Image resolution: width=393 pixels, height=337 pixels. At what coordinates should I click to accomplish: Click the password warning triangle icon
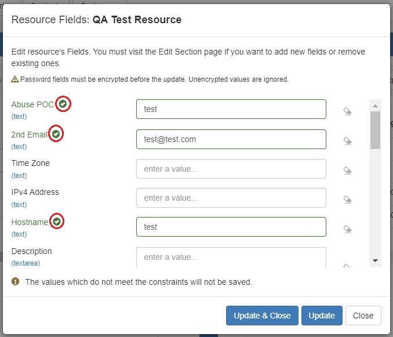pos(15,79)
